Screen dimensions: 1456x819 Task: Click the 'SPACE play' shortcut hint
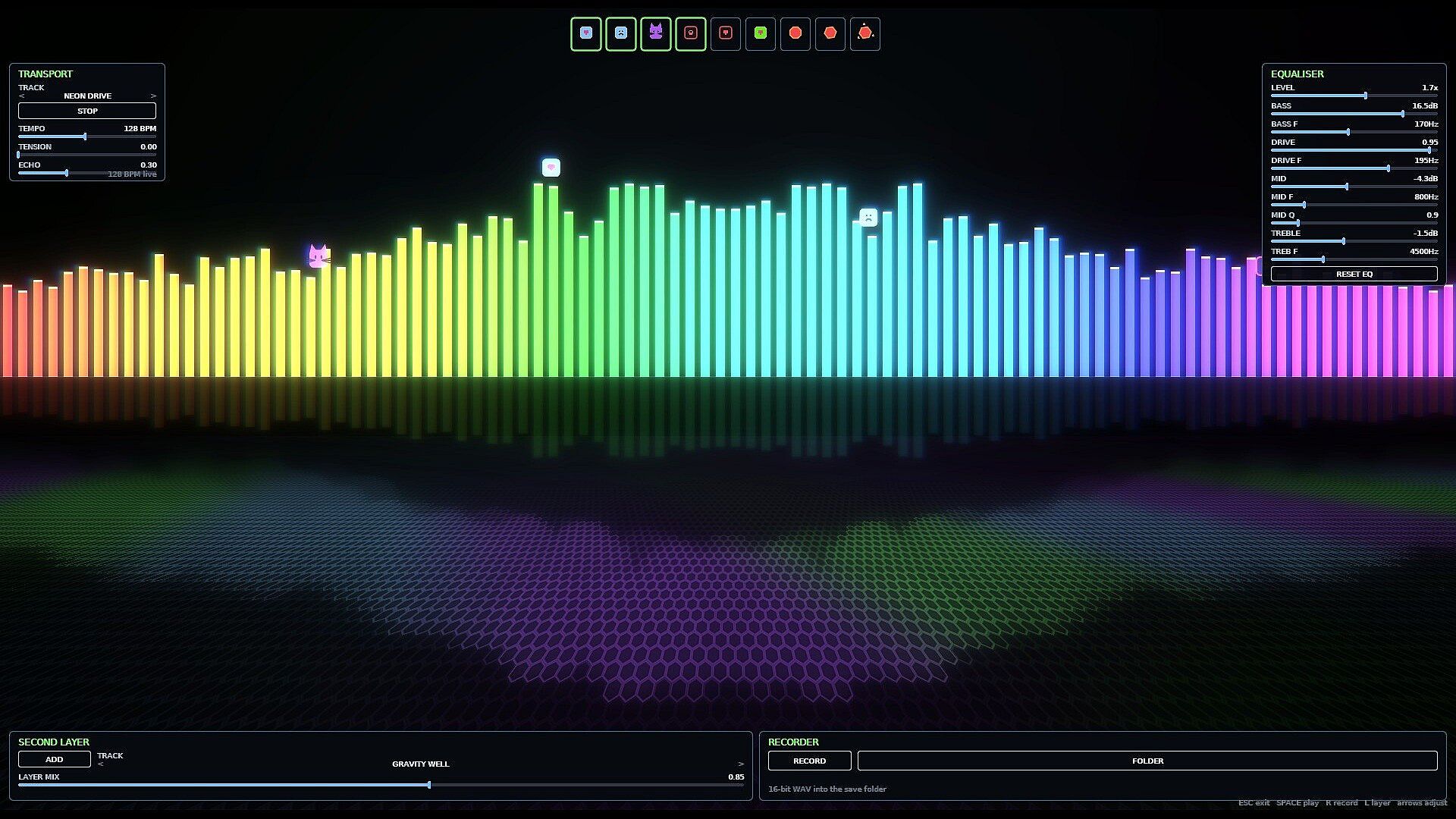pos(1298,803)
